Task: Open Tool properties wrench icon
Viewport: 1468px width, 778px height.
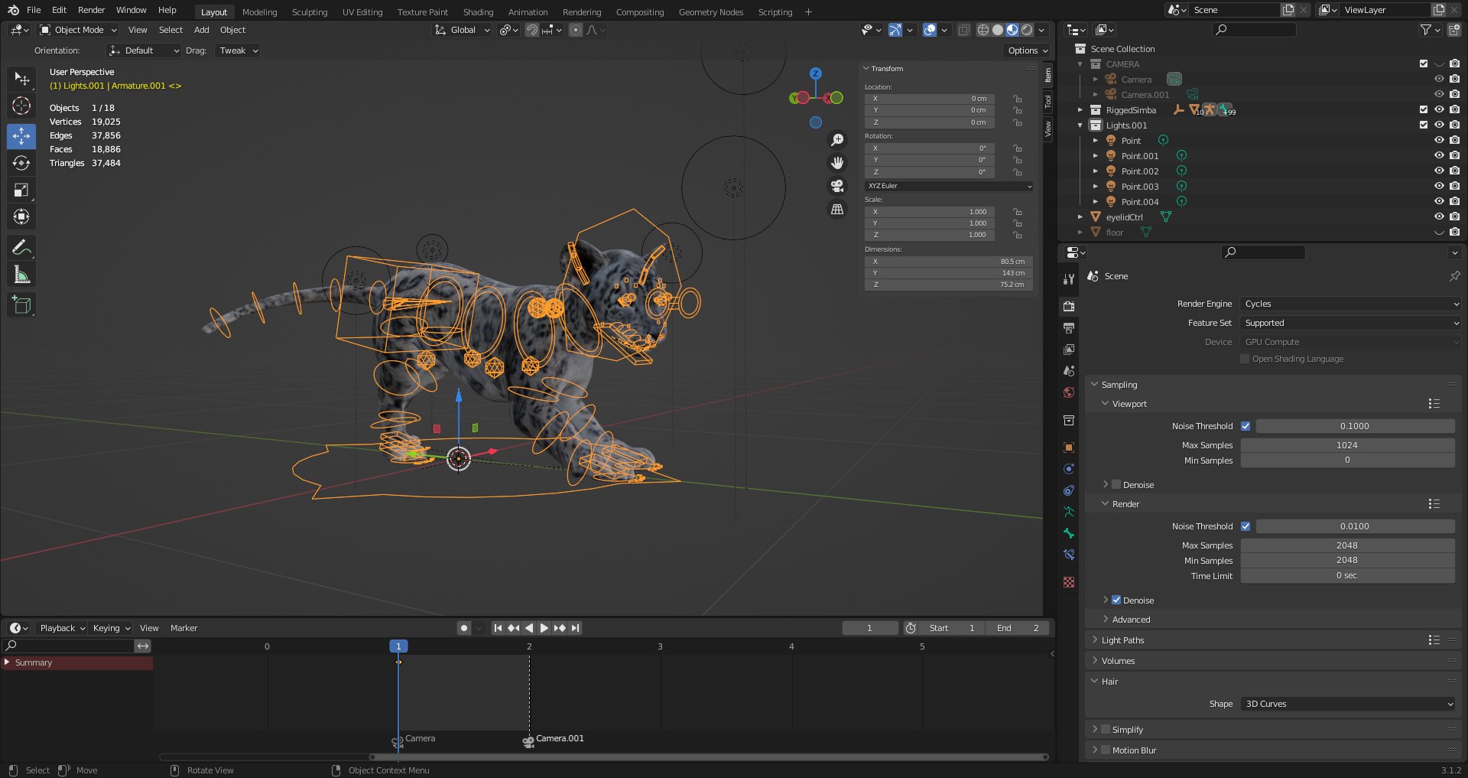Action: 1069,279
